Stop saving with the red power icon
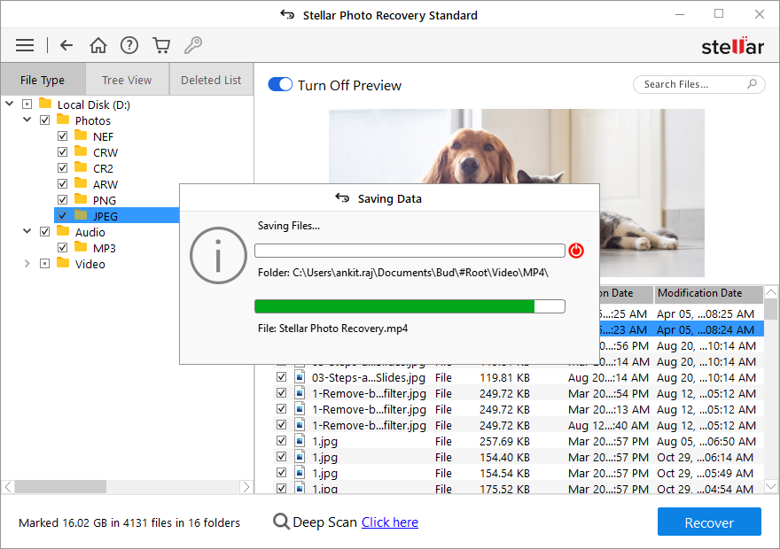The height and width of the screenshot is (549, 780). [x=576, y=251]
